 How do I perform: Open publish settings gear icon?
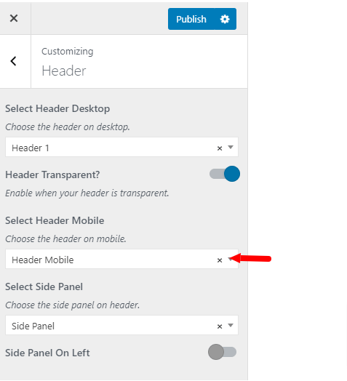click(x=225, y=19)
